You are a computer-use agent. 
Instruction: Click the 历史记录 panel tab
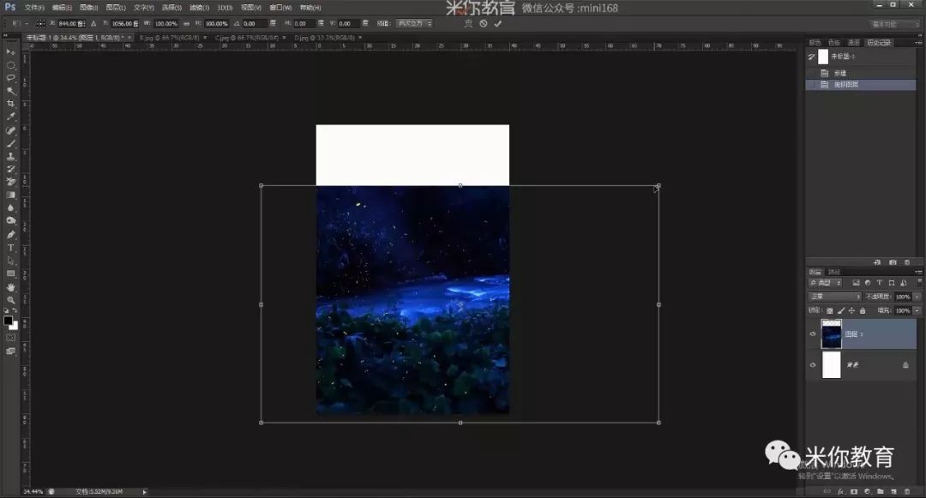pyautogui.click(x=879, y=43)
